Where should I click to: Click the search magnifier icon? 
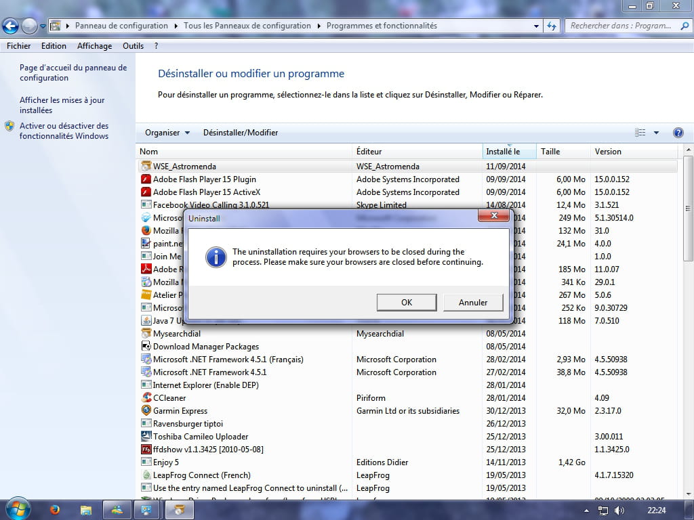(685, 26)
